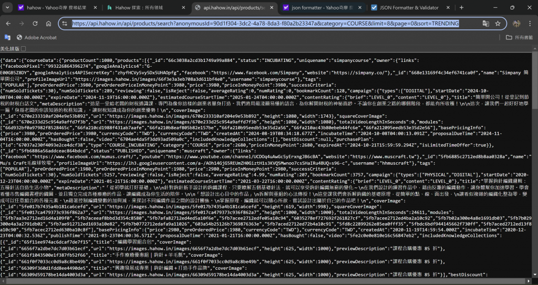Screen dimensions: 538x285
Task: Close the json formatter Yahoo tab
Action: 360,7
